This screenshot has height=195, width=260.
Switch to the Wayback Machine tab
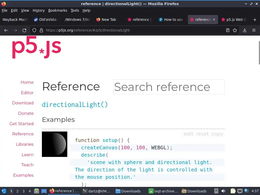pyautogui.click(x=15, y=20)
